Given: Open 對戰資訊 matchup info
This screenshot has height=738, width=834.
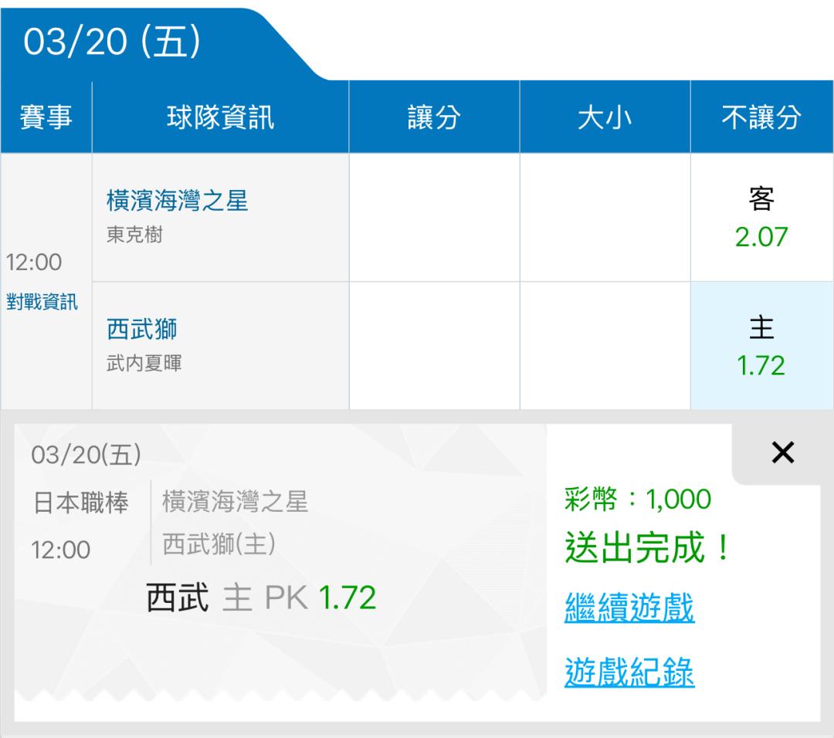Looking at the screenshot, I should pyautogui.click(x=42, y=302).
